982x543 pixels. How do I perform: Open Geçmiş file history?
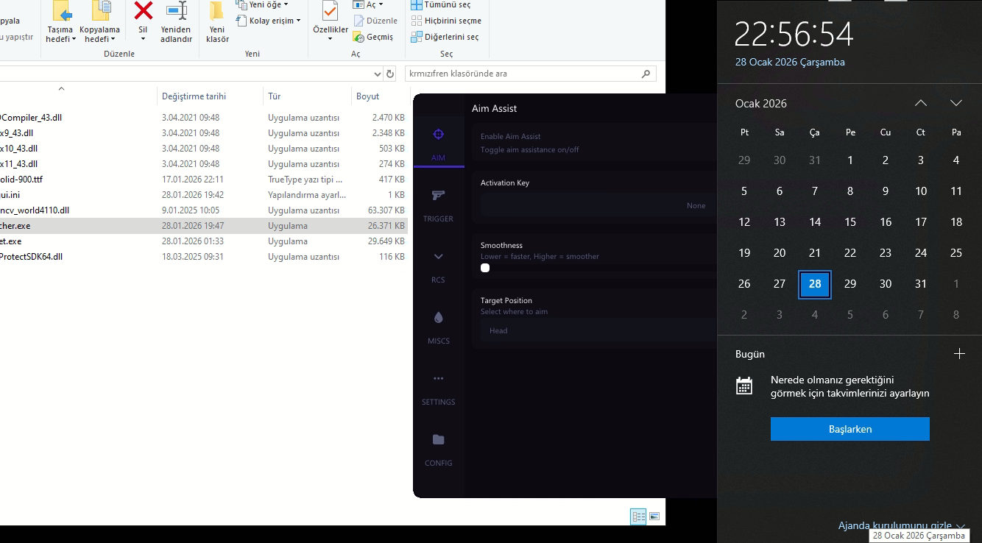coord(373,37)
